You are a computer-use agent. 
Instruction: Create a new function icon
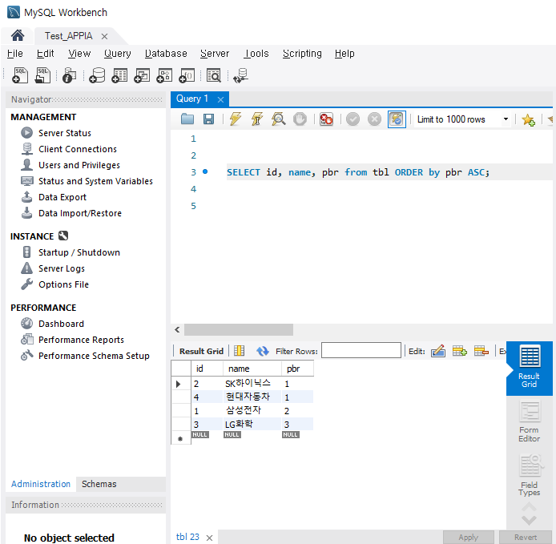pos(187,75)
